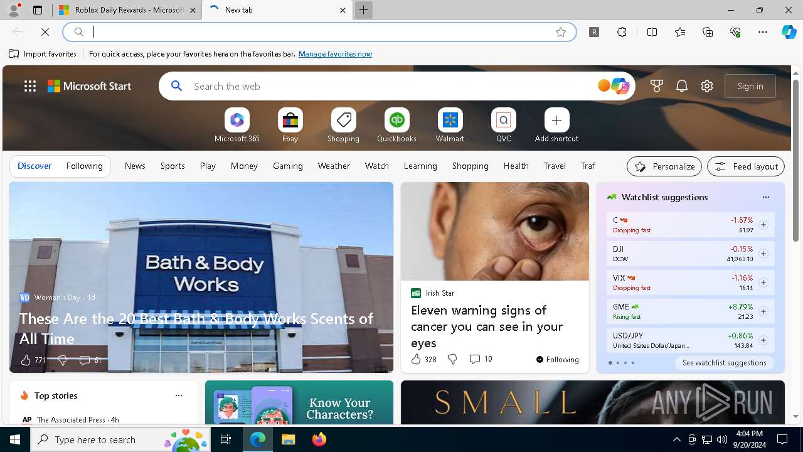Click Personalize button
Screen dimensions: 803x452
tap(664, 166)
